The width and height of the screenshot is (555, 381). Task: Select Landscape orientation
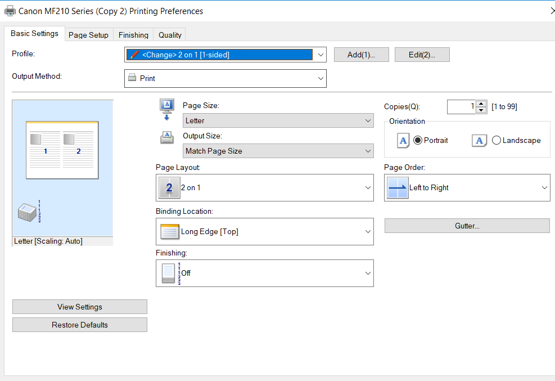pyautogui.click(x=496, y=141)
